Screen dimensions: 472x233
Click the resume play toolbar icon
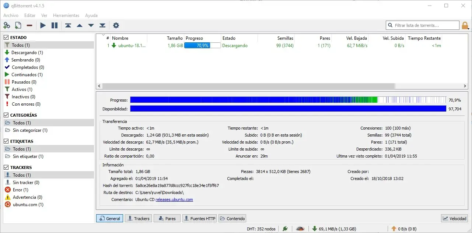pos(43,25)
